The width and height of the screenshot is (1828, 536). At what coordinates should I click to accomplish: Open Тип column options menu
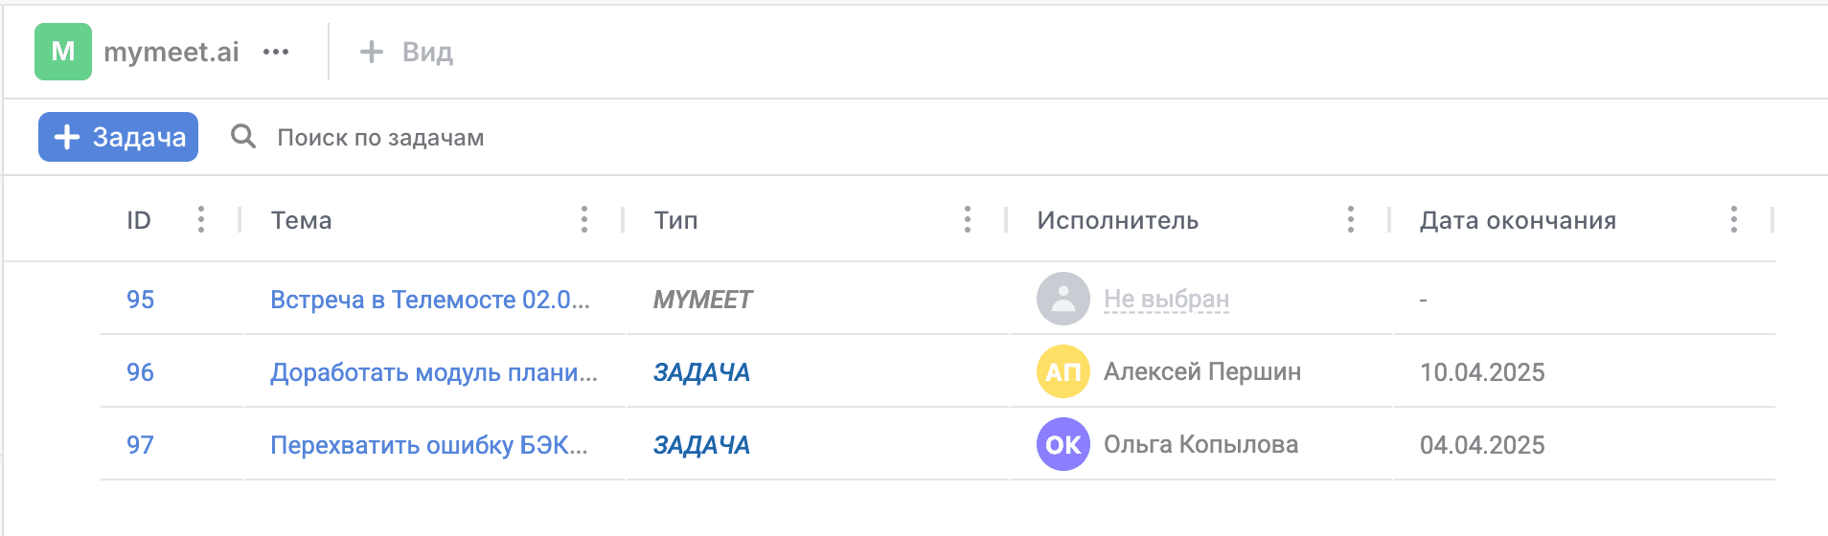coord(968,220)
